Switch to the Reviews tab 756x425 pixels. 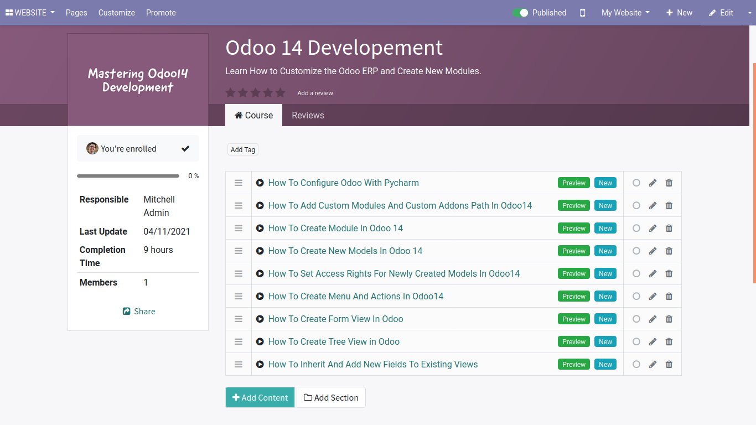pos(308,115)
